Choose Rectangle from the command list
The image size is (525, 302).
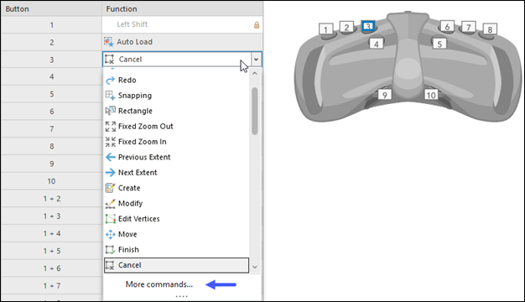point(176,111)
